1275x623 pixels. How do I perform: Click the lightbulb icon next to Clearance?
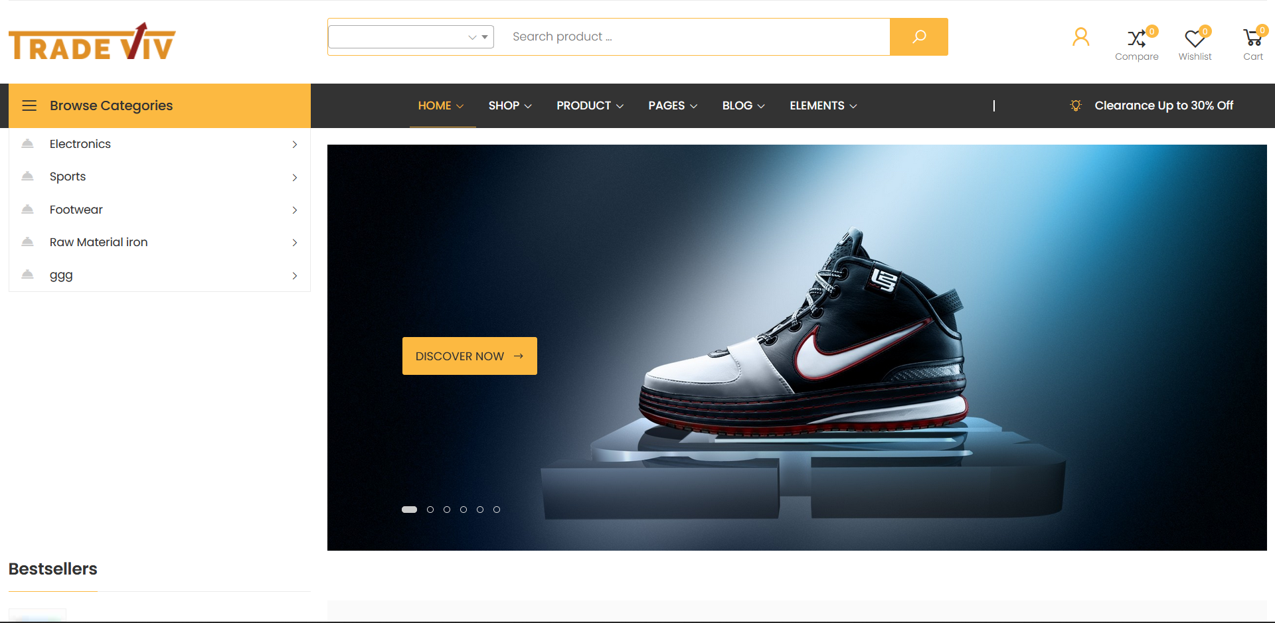coord(1076,105)
